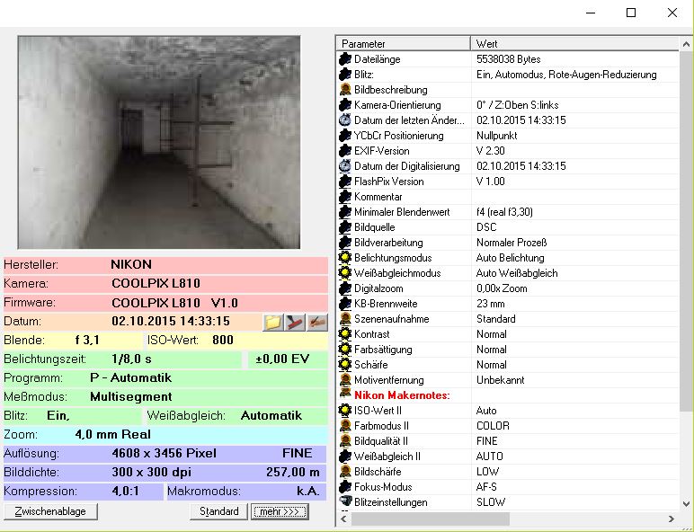Click the vertical scrollbar up arrow

[x=686, y=44]
